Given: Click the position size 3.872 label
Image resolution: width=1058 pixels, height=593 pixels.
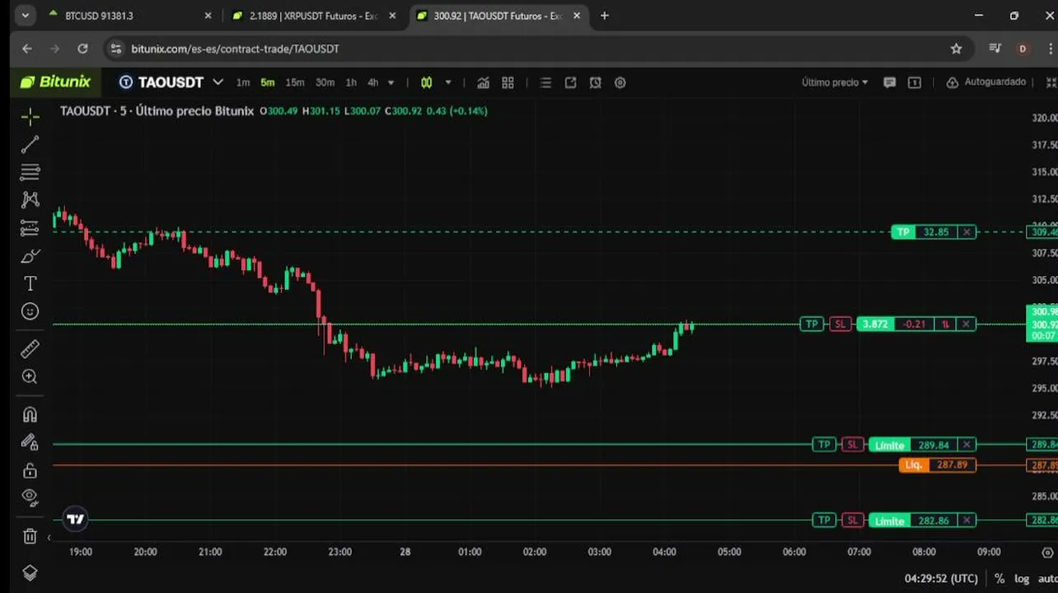Looking at the screenshot, I should click(x=875, y=324).
